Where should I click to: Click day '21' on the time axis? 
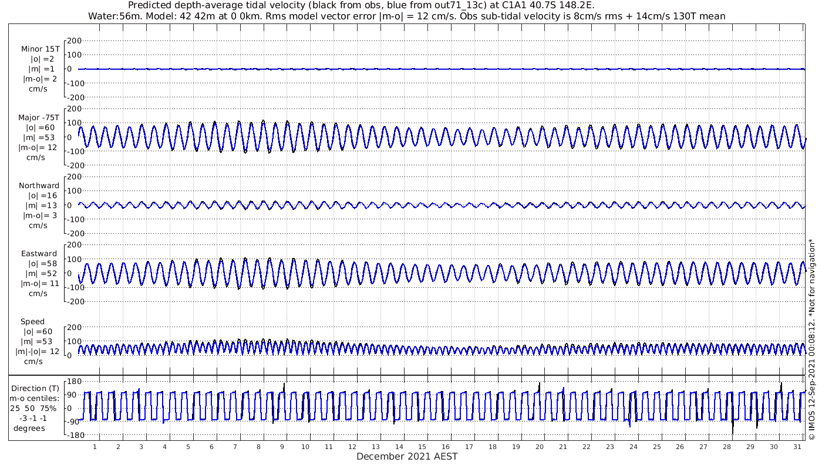pyautogui.click(x=562, y=447)
